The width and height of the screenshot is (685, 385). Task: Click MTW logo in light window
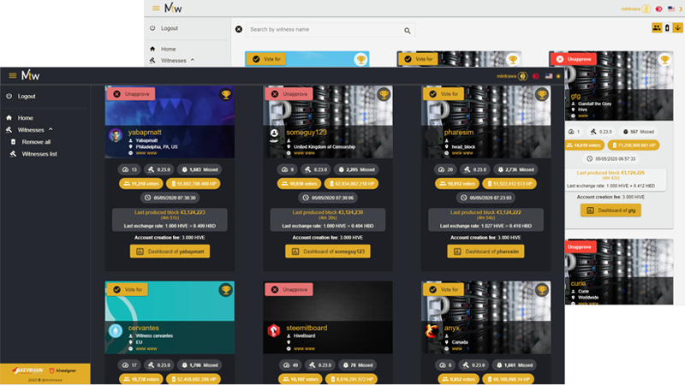[x=173, y=8]
